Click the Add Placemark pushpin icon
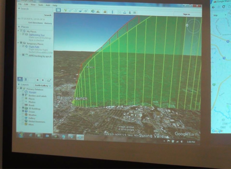Viewport: 231px width, 169px height. 65,11
